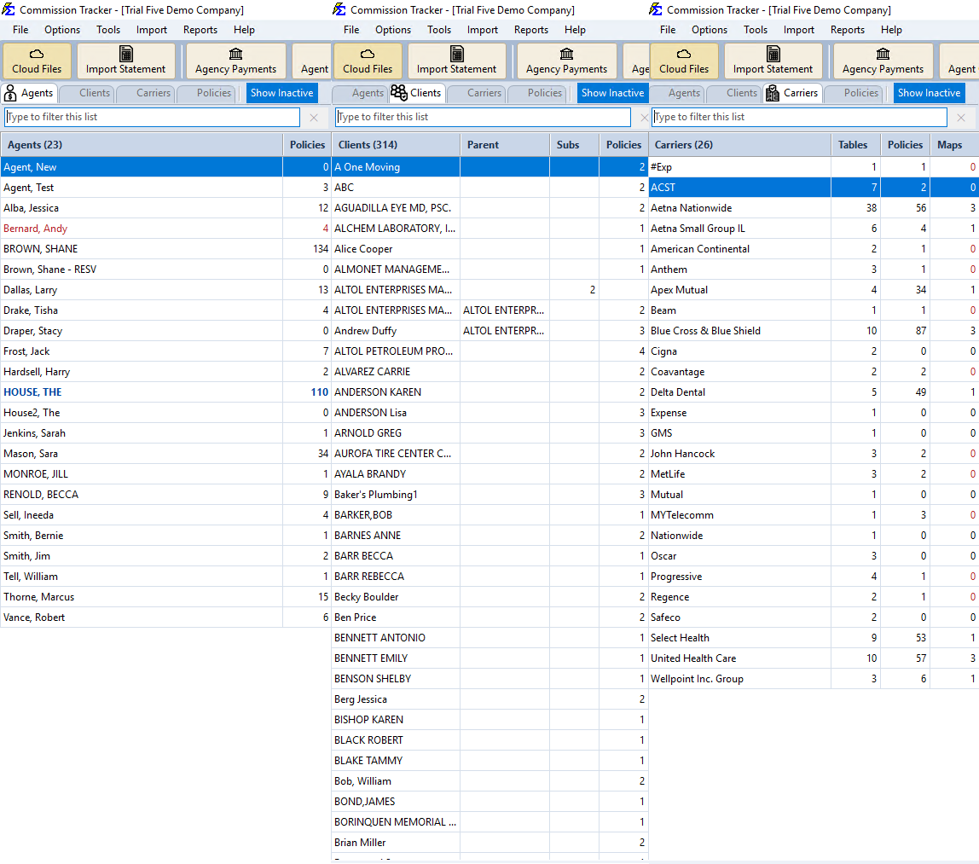Image resolution: width=979 pixels, height=864 pixels.
Task: Sort clients by the Subs column header
Action: point(575,145)
